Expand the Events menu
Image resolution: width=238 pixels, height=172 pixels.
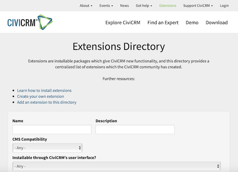[107, 6]
